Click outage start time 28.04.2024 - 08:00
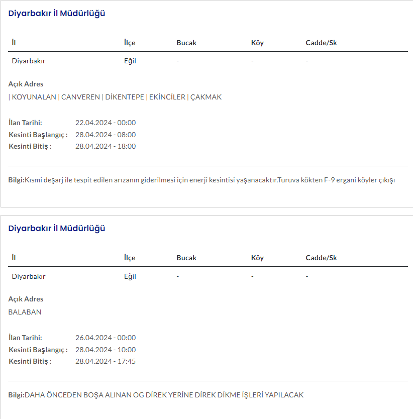413x419 pixels. (x=106, y=135)
